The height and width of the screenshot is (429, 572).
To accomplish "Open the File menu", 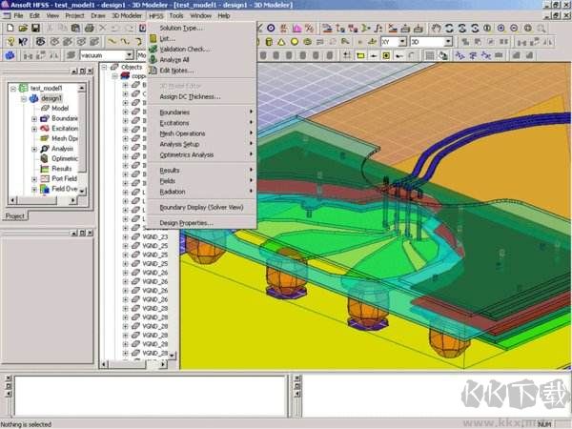I will (18, 15).
